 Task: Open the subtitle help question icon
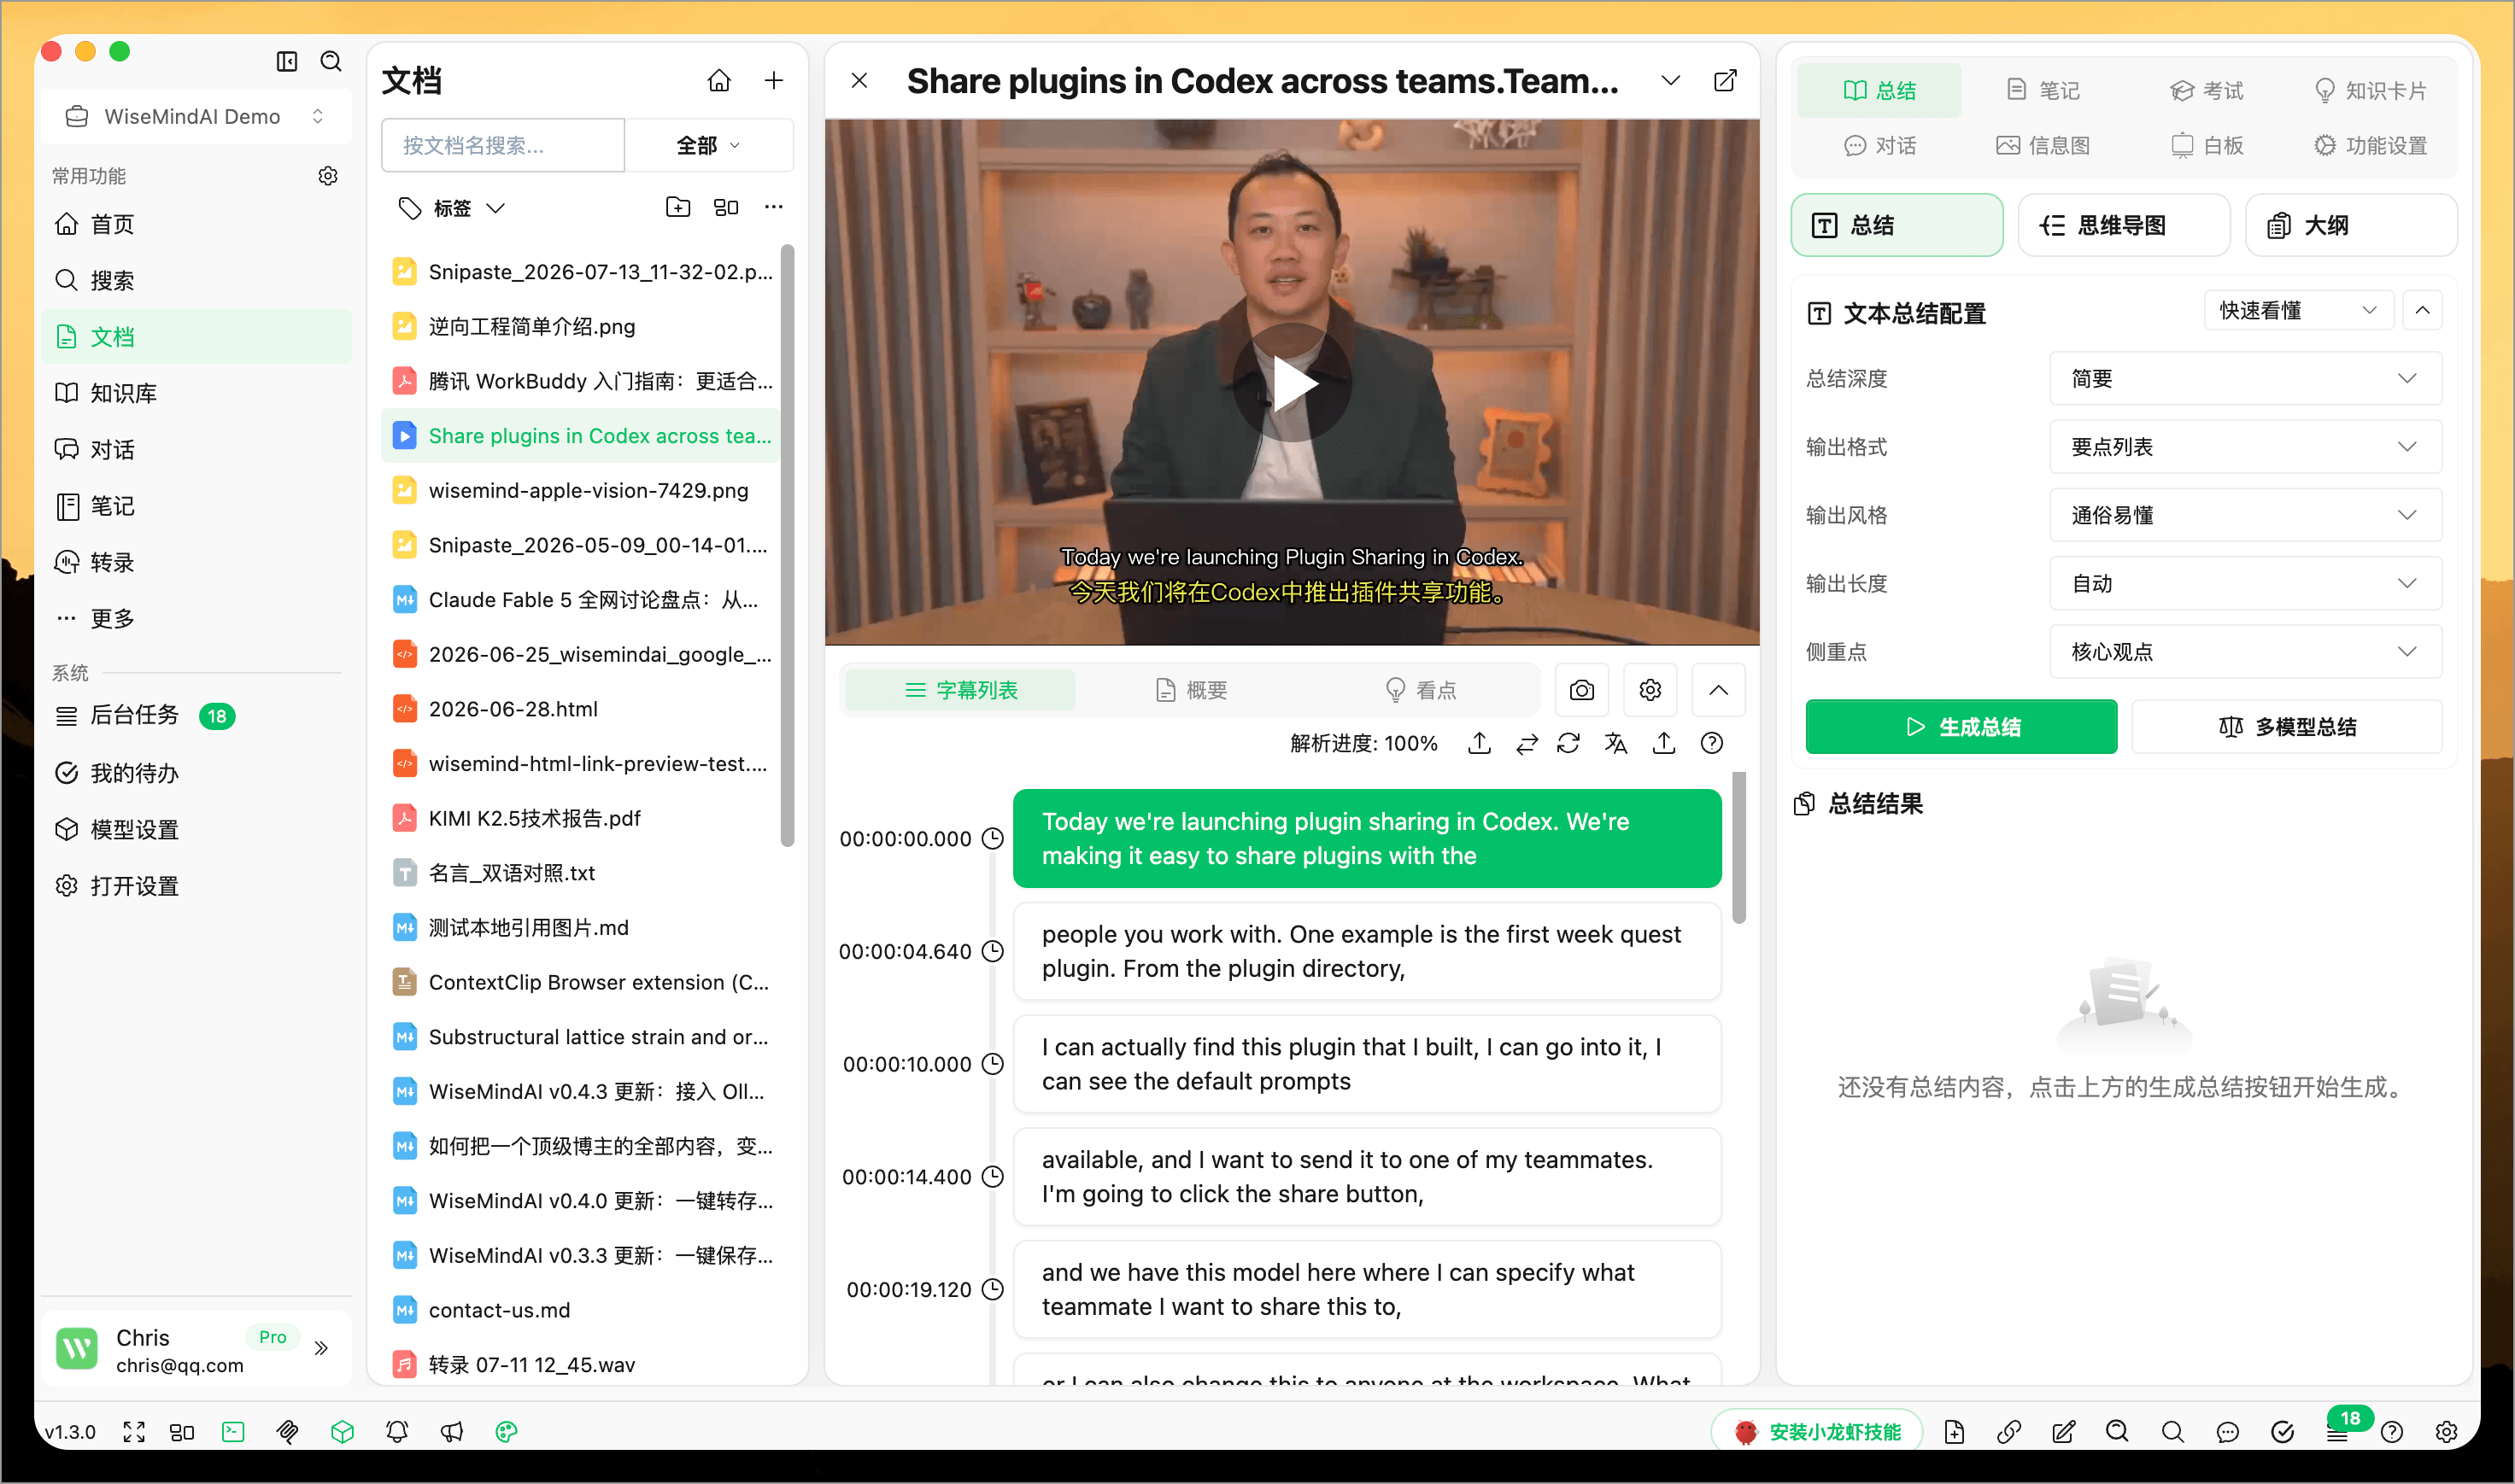tap(1712, 743)
